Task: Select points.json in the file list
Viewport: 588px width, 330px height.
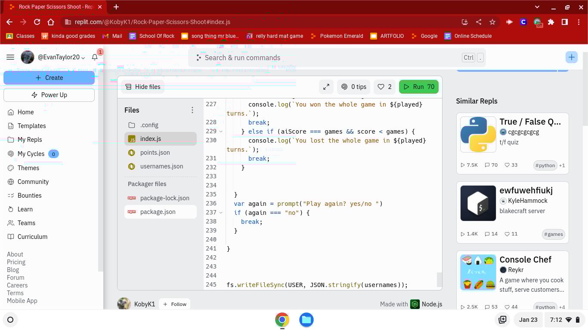Action: point(155,153)
